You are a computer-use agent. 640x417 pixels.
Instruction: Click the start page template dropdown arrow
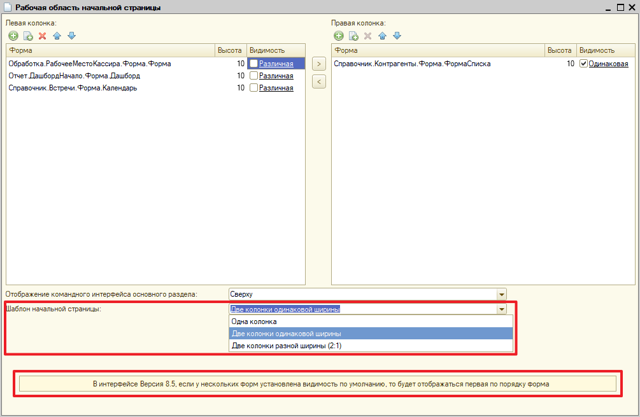pyautogui.click(x=502, y=309)
